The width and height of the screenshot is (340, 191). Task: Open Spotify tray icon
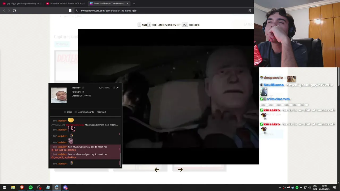tap(297, 188)
